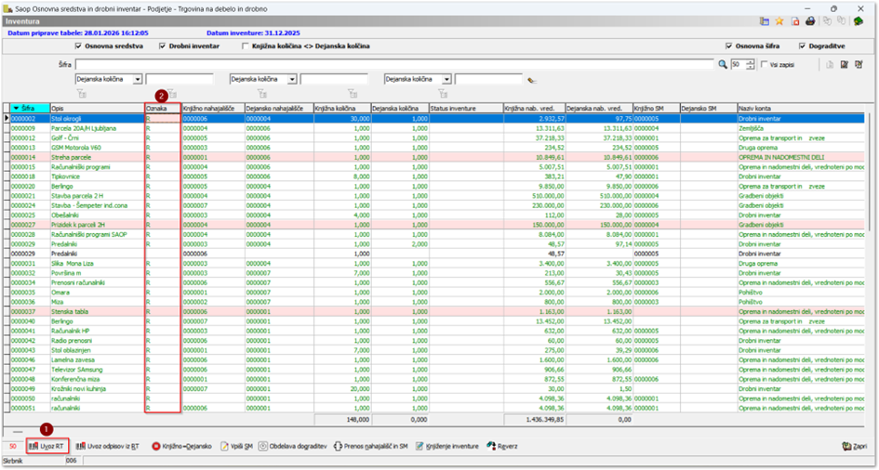
Task: Click the Zapri button
Action: click(855, 447)
